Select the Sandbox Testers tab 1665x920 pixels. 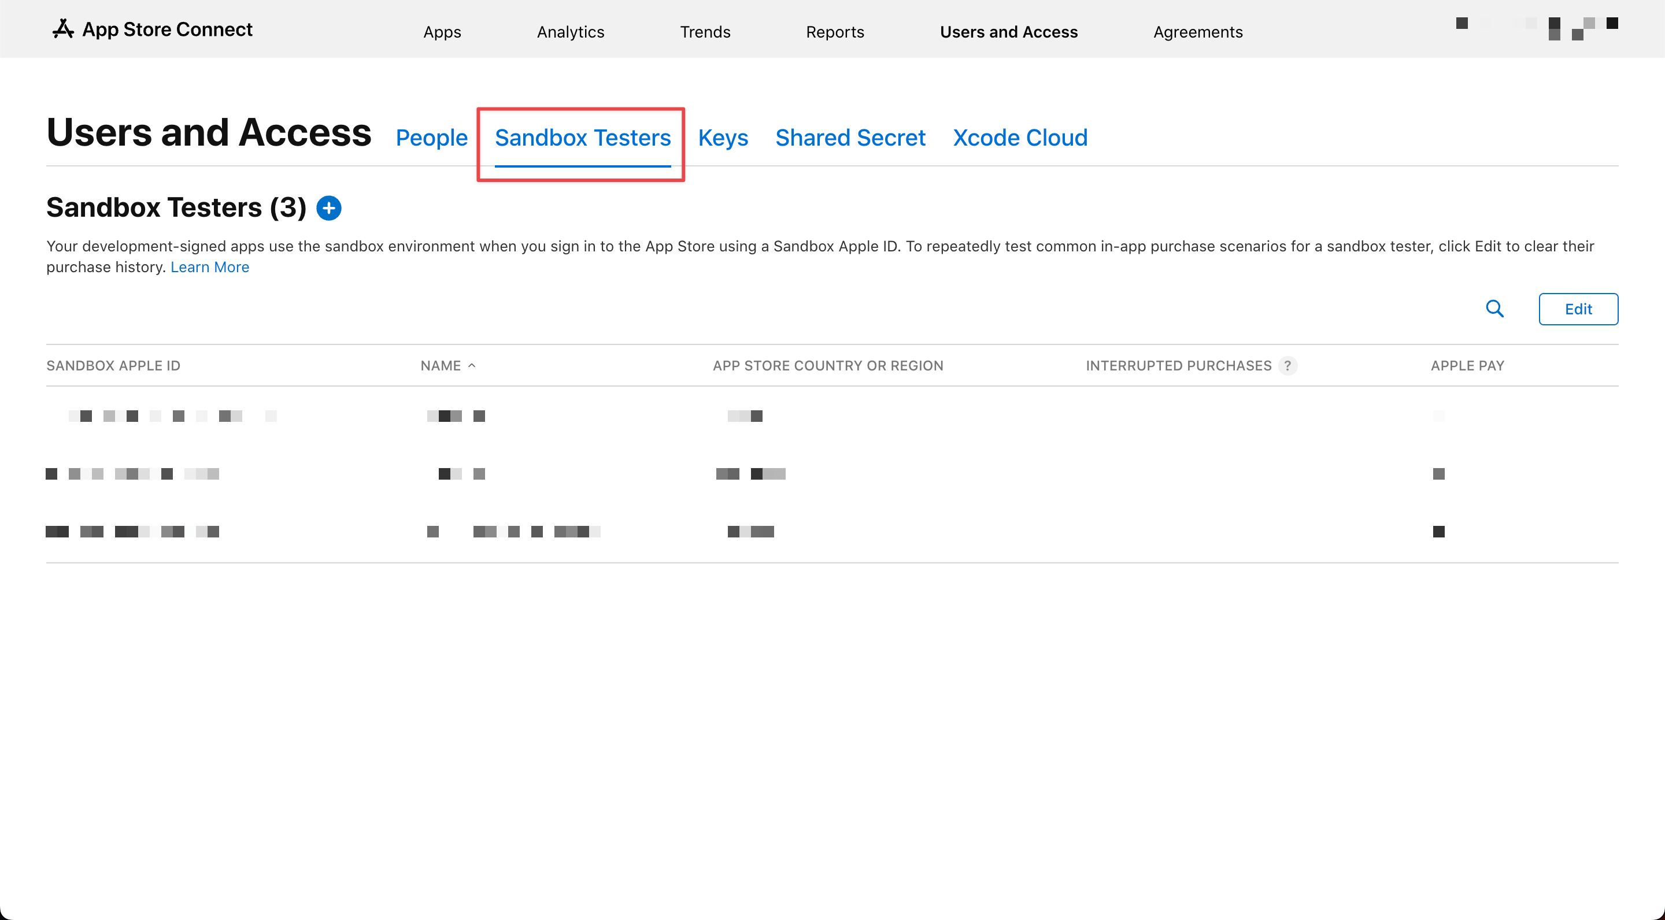[x=582, y=138]
